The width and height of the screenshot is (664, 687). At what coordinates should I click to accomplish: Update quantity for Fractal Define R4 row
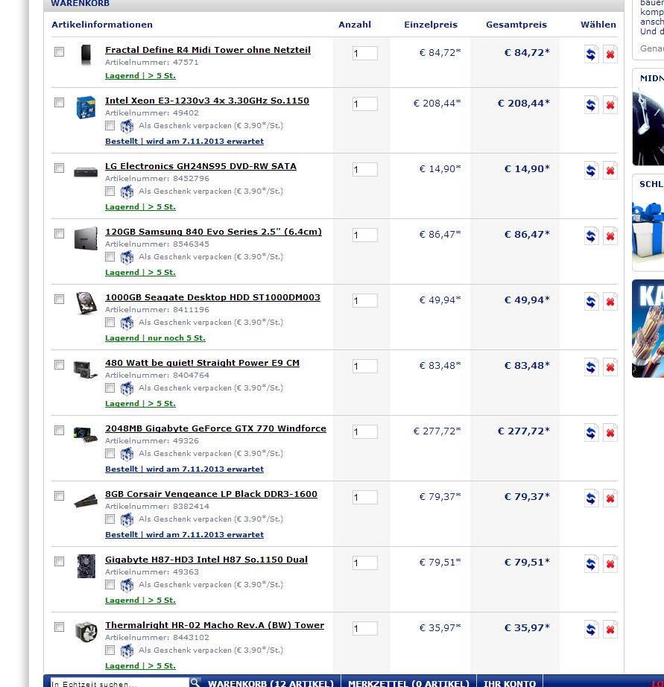coord(591,54)
